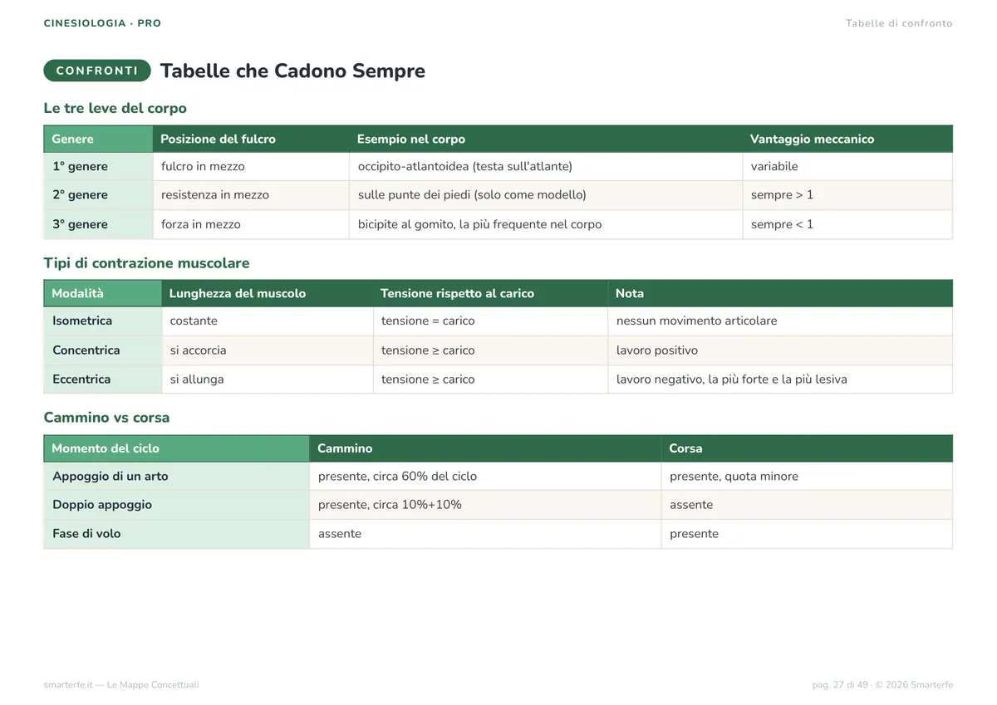Click "Tabelle di confronto" in the header
The height and width of the screenshot is (705, 997).
899,23
